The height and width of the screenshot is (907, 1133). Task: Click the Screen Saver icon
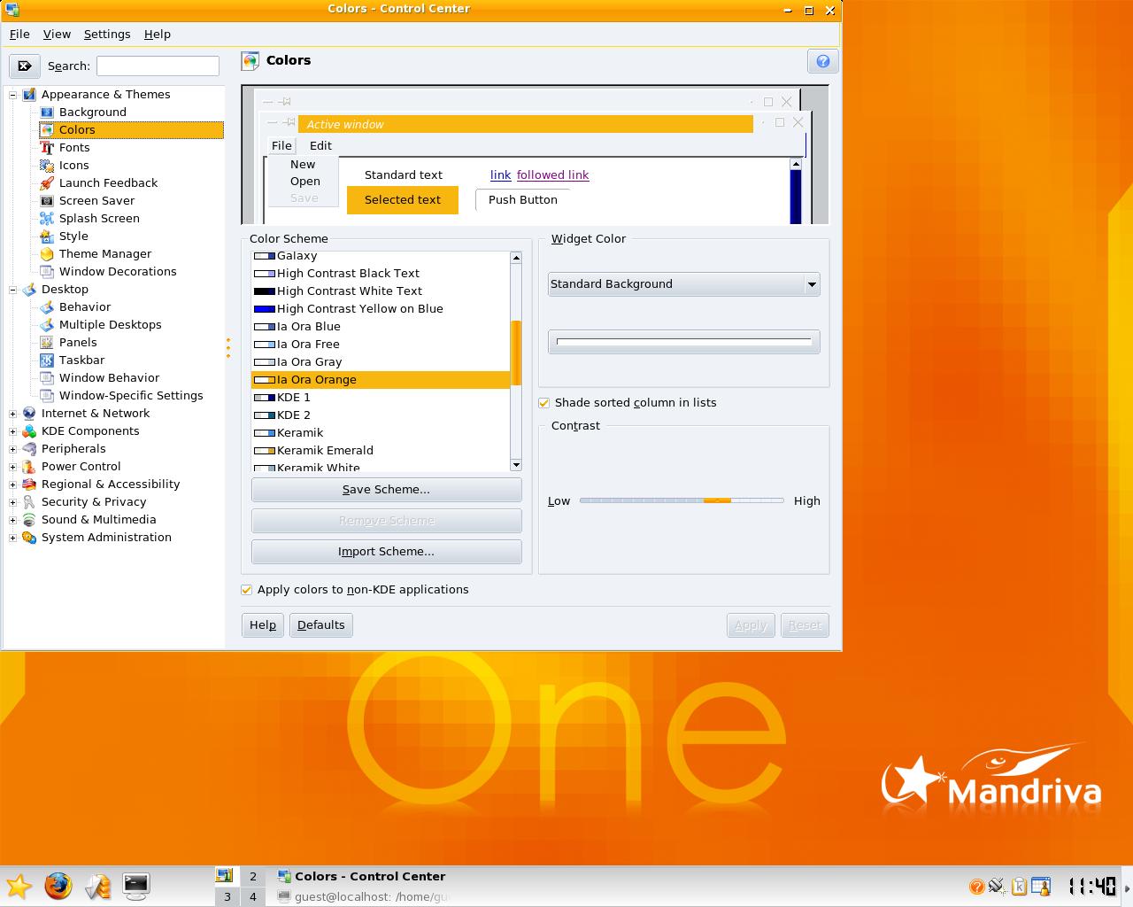pos(47,201)
